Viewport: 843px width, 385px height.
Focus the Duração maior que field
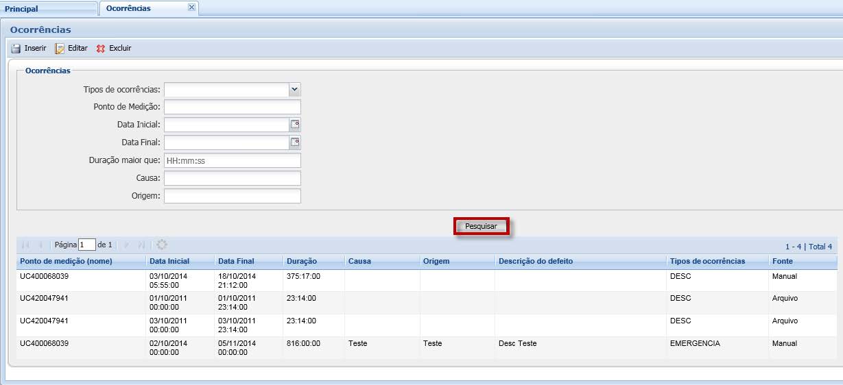(x=232, y=160)
